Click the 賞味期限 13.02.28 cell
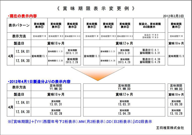 (56, 112)
